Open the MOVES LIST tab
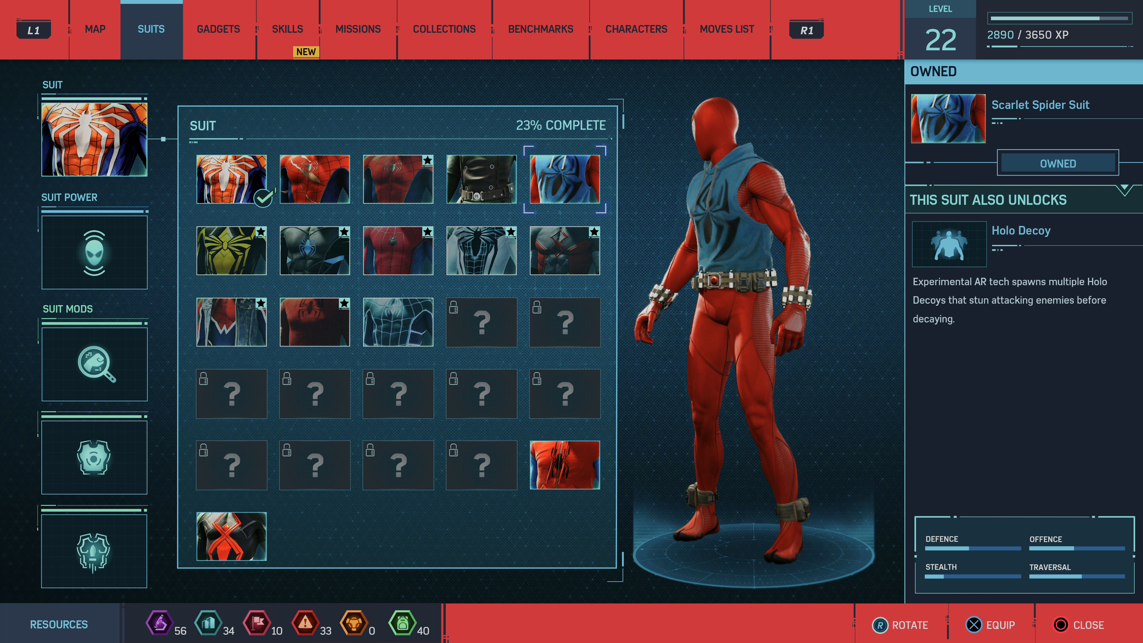 pyautogui.click(x=727, y=29)
